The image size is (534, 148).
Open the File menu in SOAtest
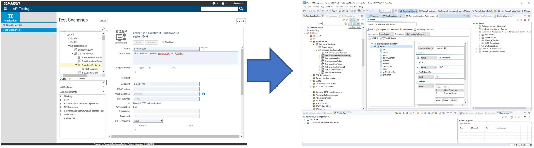coord(304,7)
